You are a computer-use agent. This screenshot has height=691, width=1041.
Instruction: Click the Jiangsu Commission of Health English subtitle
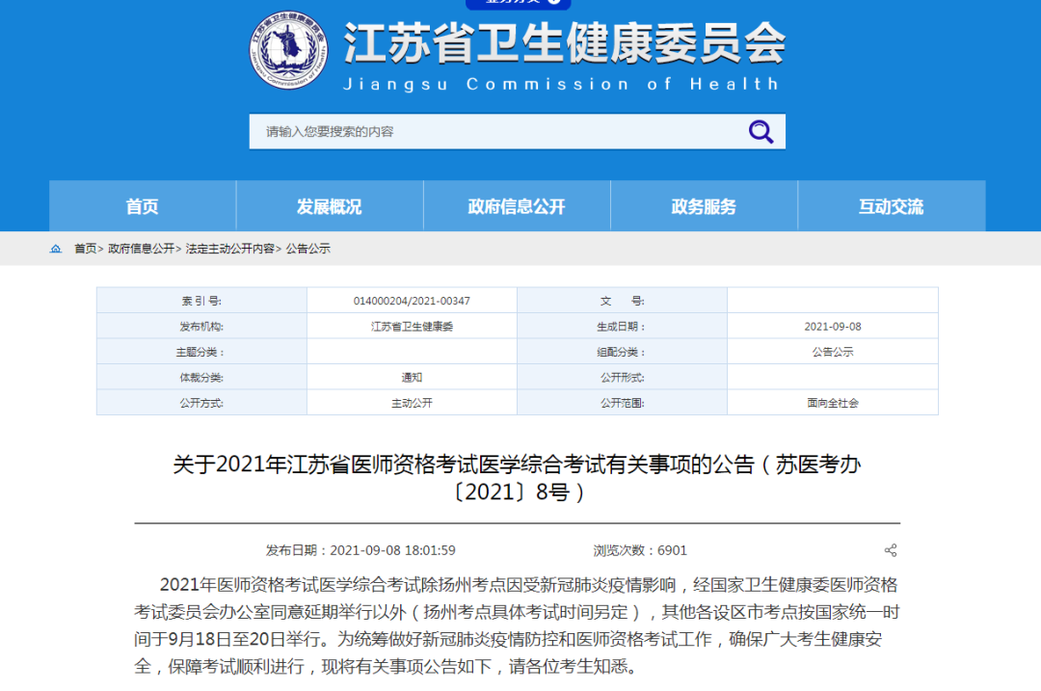[x=561, y=84]
